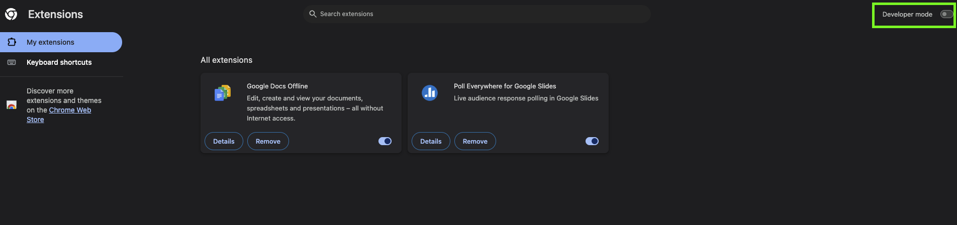Viewport: 957px width, 225px height.
Task: Toggle Developer mode on
Action: (x=946, y=14)
